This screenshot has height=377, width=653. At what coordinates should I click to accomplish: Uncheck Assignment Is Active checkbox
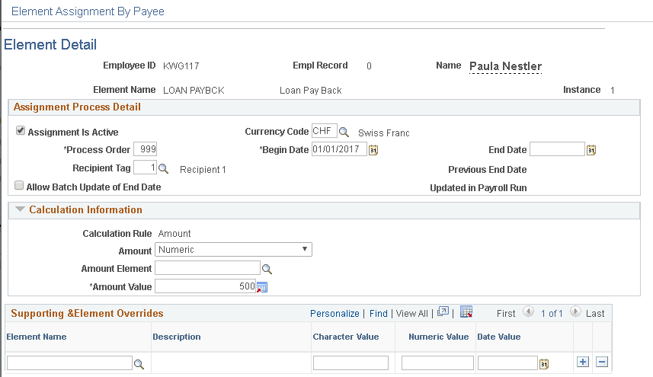point(21,131)
